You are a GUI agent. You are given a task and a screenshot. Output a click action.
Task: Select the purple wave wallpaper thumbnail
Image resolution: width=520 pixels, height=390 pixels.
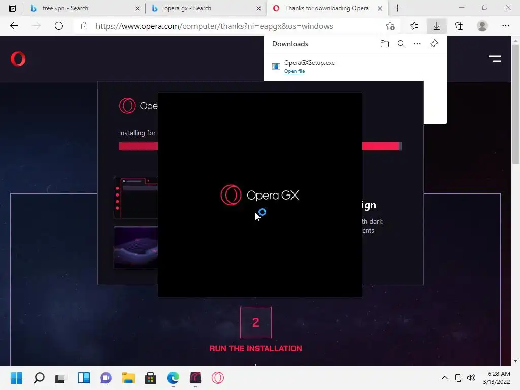(136, 248)
